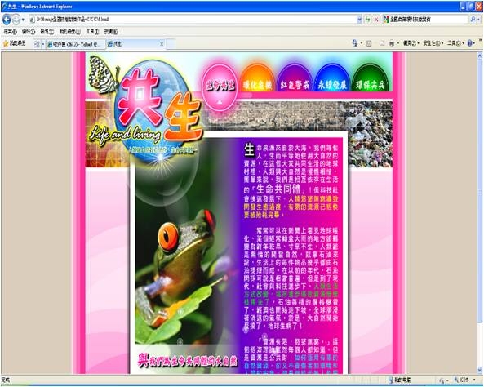Open the 網頁 (Page) command menu
This screenshot has height=387, width=484.
(411, 43)
